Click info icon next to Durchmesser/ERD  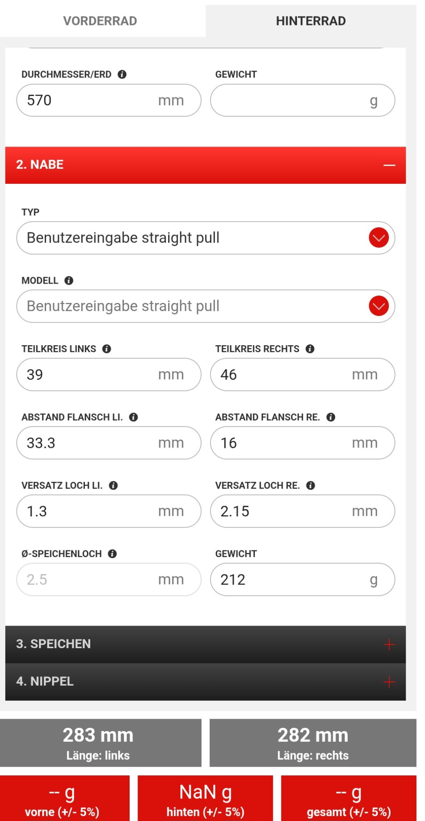tap(122, 74)
